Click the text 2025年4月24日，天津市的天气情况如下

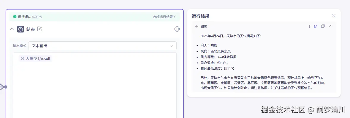tap(231, 36)
